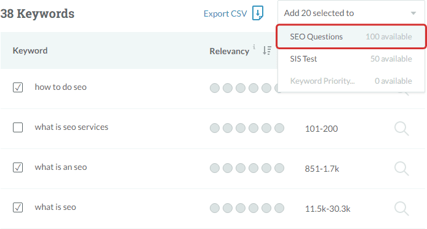Screen dimensions: 427x229
Task: Open search icon for 'what is seo services'
Action: tap(401, 129)
